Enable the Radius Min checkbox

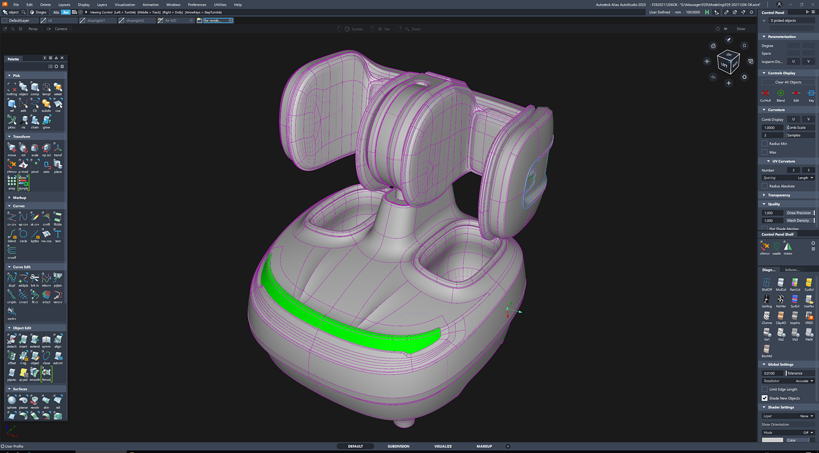click(765, 144)
